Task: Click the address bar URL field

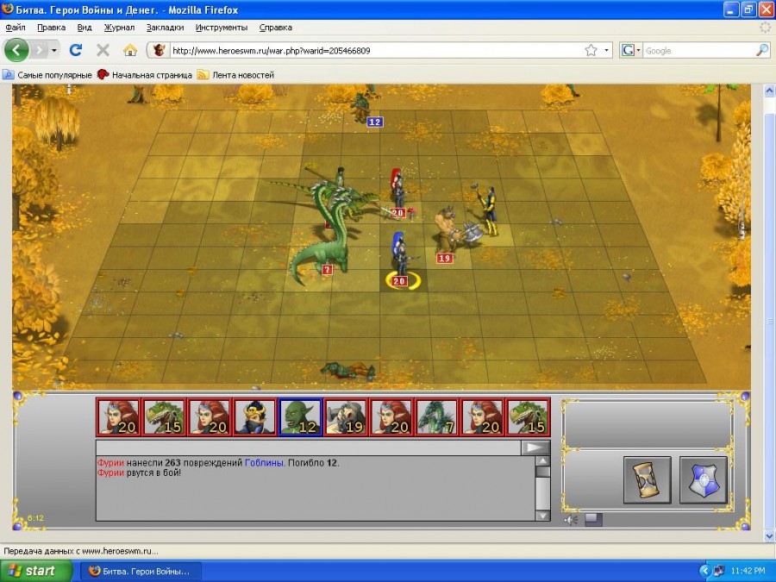Action: coord(376,51)
